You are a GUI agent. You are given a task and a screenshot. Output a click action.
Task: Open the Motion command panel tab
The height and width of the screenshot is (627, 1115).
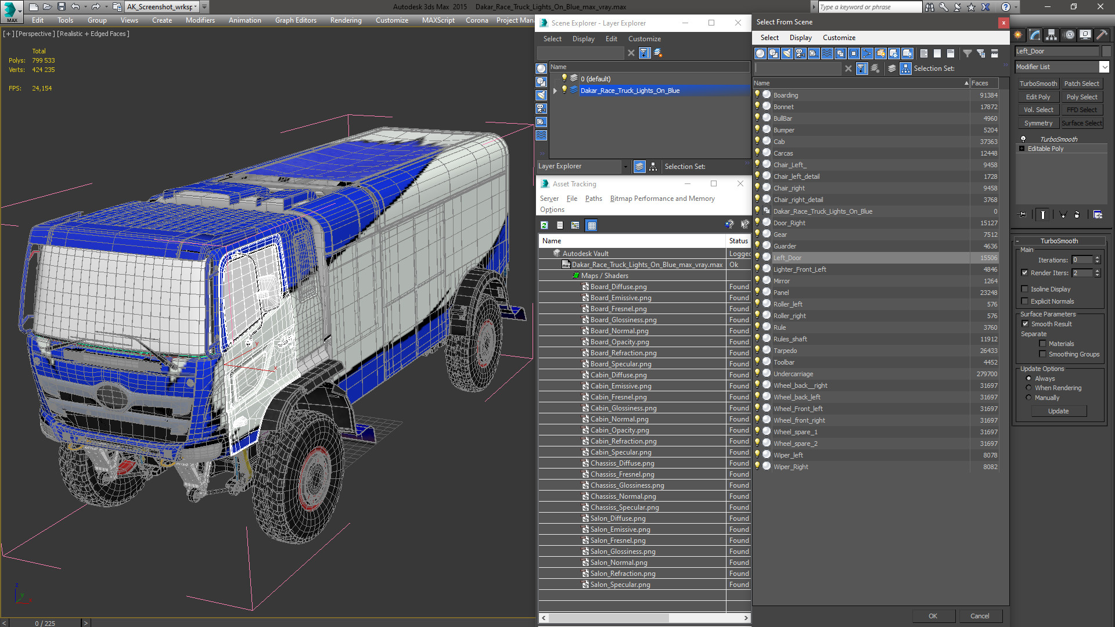(1069, 35)
